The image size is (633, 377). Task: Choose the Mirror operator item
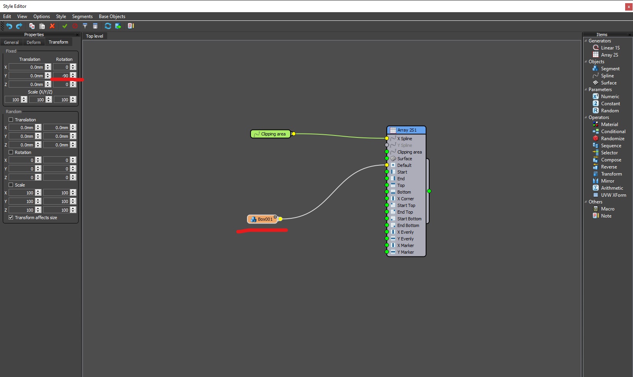tap(607, 181)
